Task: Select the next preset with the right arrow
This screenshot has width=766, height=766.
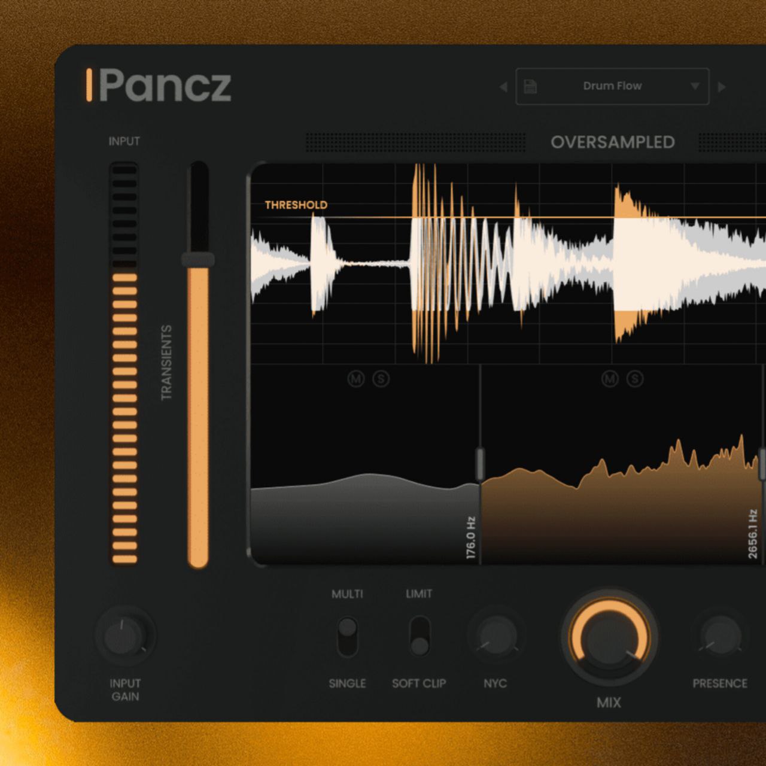Action: [x=722, y=87]
